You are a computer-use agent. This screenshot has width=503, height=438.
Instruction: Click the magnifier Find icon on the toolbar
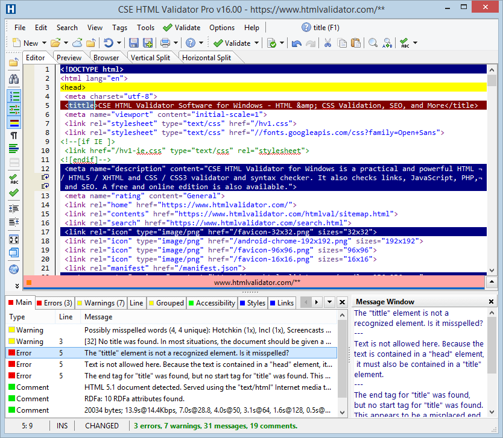[x=373, y=43]
